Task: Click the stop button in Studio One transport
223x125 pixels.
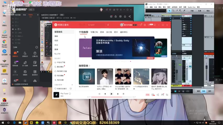Action: coord(175,91)
